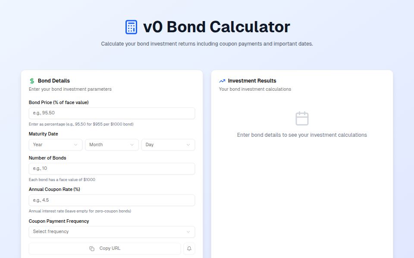Click the subtitle text under the main title
The width and height of the screenshot is (414, 258).
(207, 43)
